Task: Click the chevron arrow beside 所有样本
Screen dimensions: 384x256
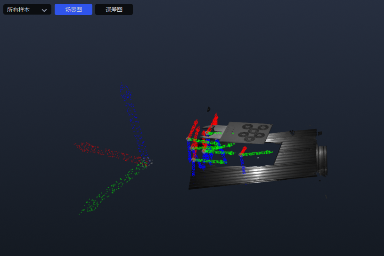Action: click(44, 10)
